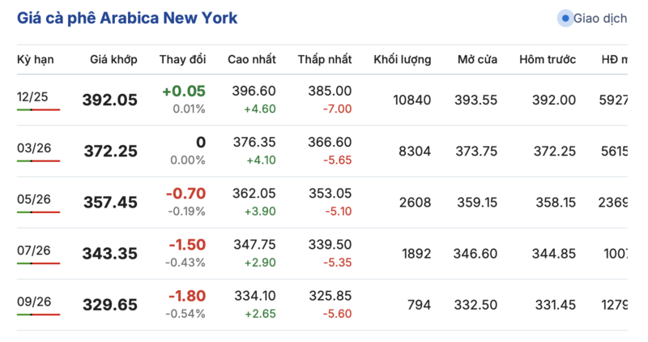Open the 03/26 contract term
The width and height of the screenshot is (648, 342).
[33, 147]
